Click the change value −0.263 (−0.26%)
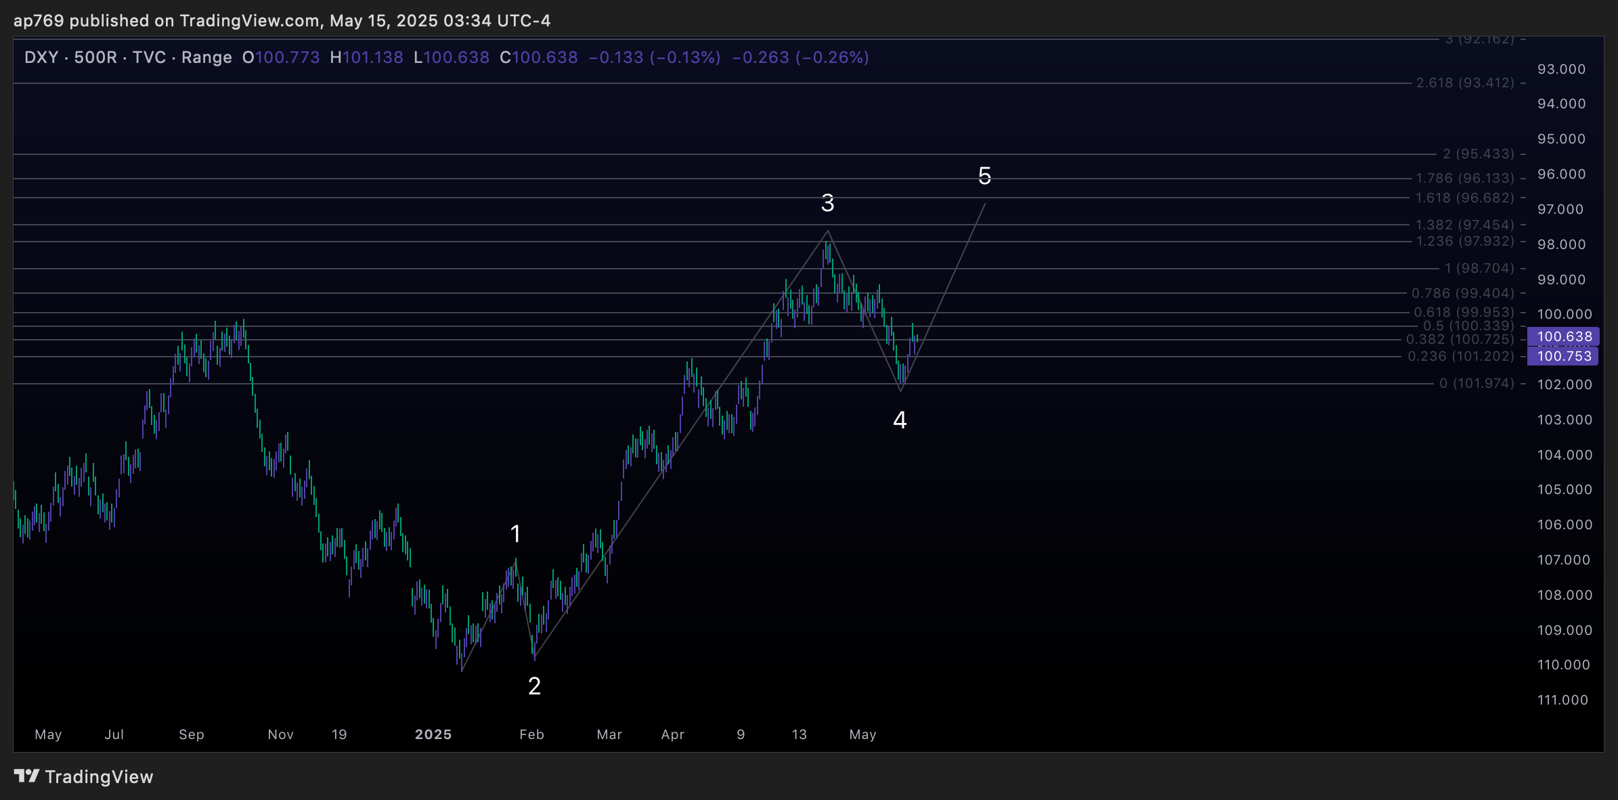The height and width of the screenshot is (800, 1618). point(800,58)
